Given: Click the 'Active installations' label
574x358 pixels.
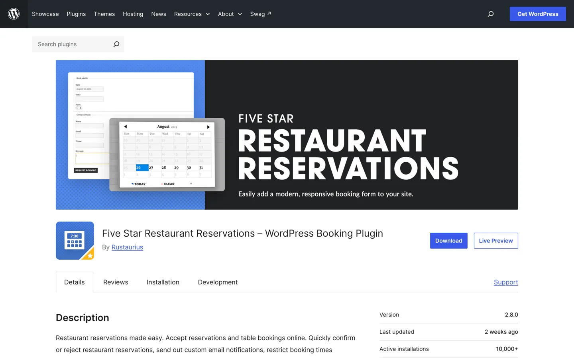Looking at the screenshot, I should 404,349.
